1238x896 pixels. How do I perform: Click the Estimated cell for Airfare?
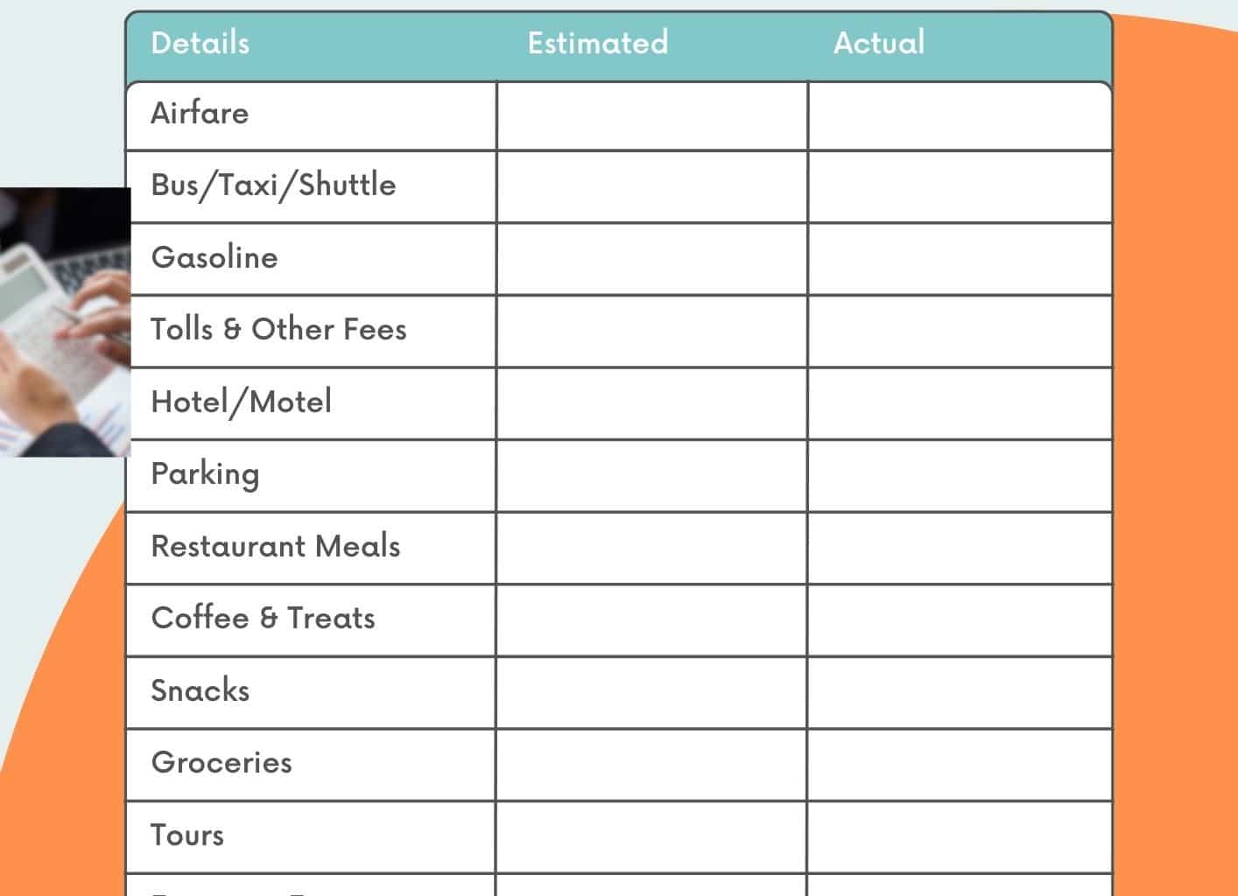(x=651, y=115)
